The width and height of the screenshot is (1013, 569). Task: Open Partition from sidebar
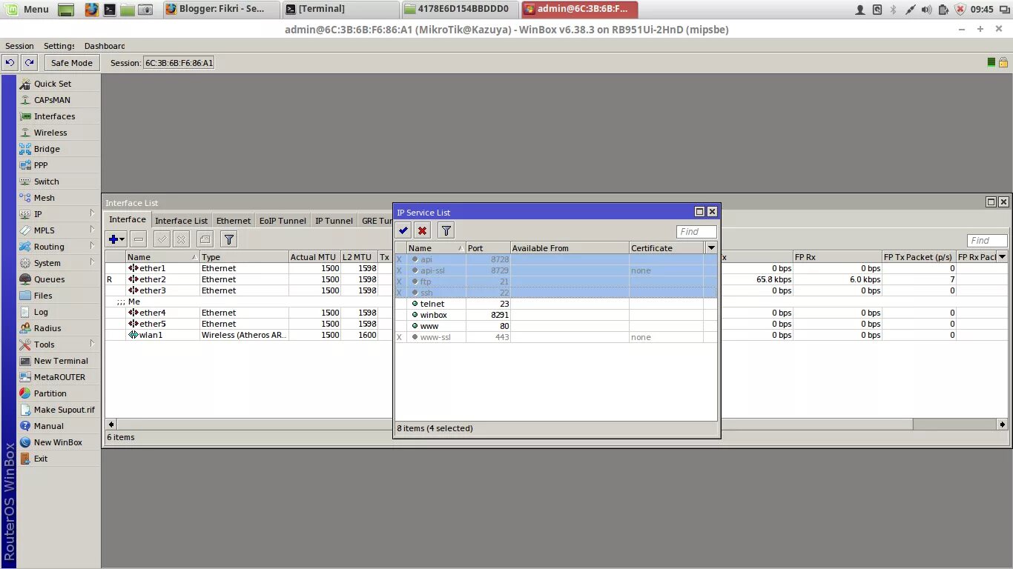click(59, 393)
